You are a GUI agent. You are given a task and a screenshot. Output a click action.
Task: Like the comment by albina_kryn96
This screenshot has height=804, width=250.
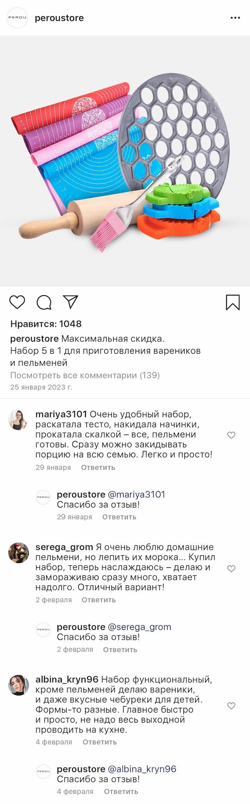coord(231,706)
